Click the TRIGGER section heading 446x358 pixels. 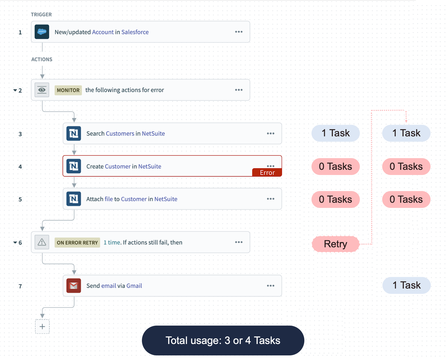pyautogui.click(x=41, y=15)
